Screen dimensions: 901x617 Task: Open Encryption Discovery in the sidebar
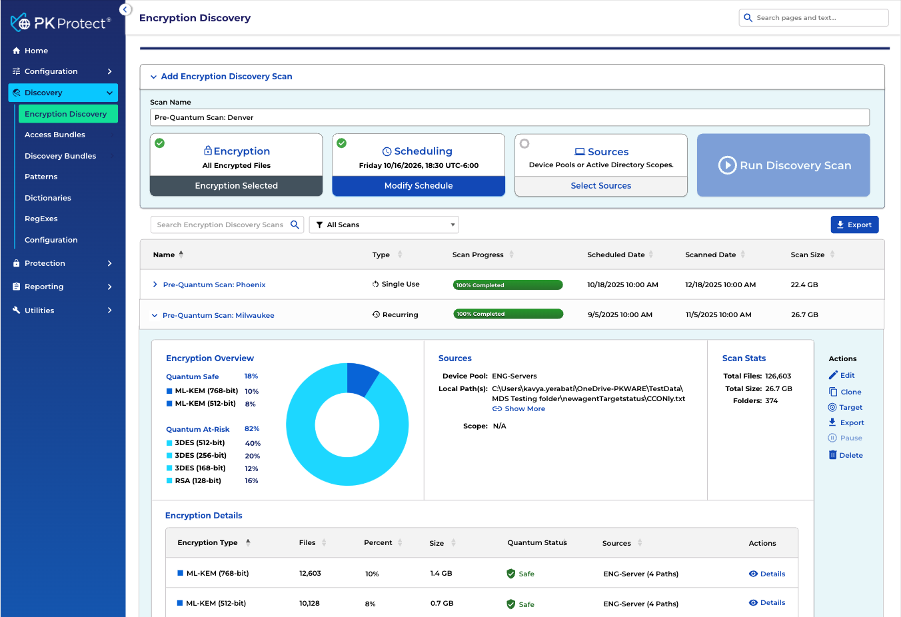pos(68,114)
